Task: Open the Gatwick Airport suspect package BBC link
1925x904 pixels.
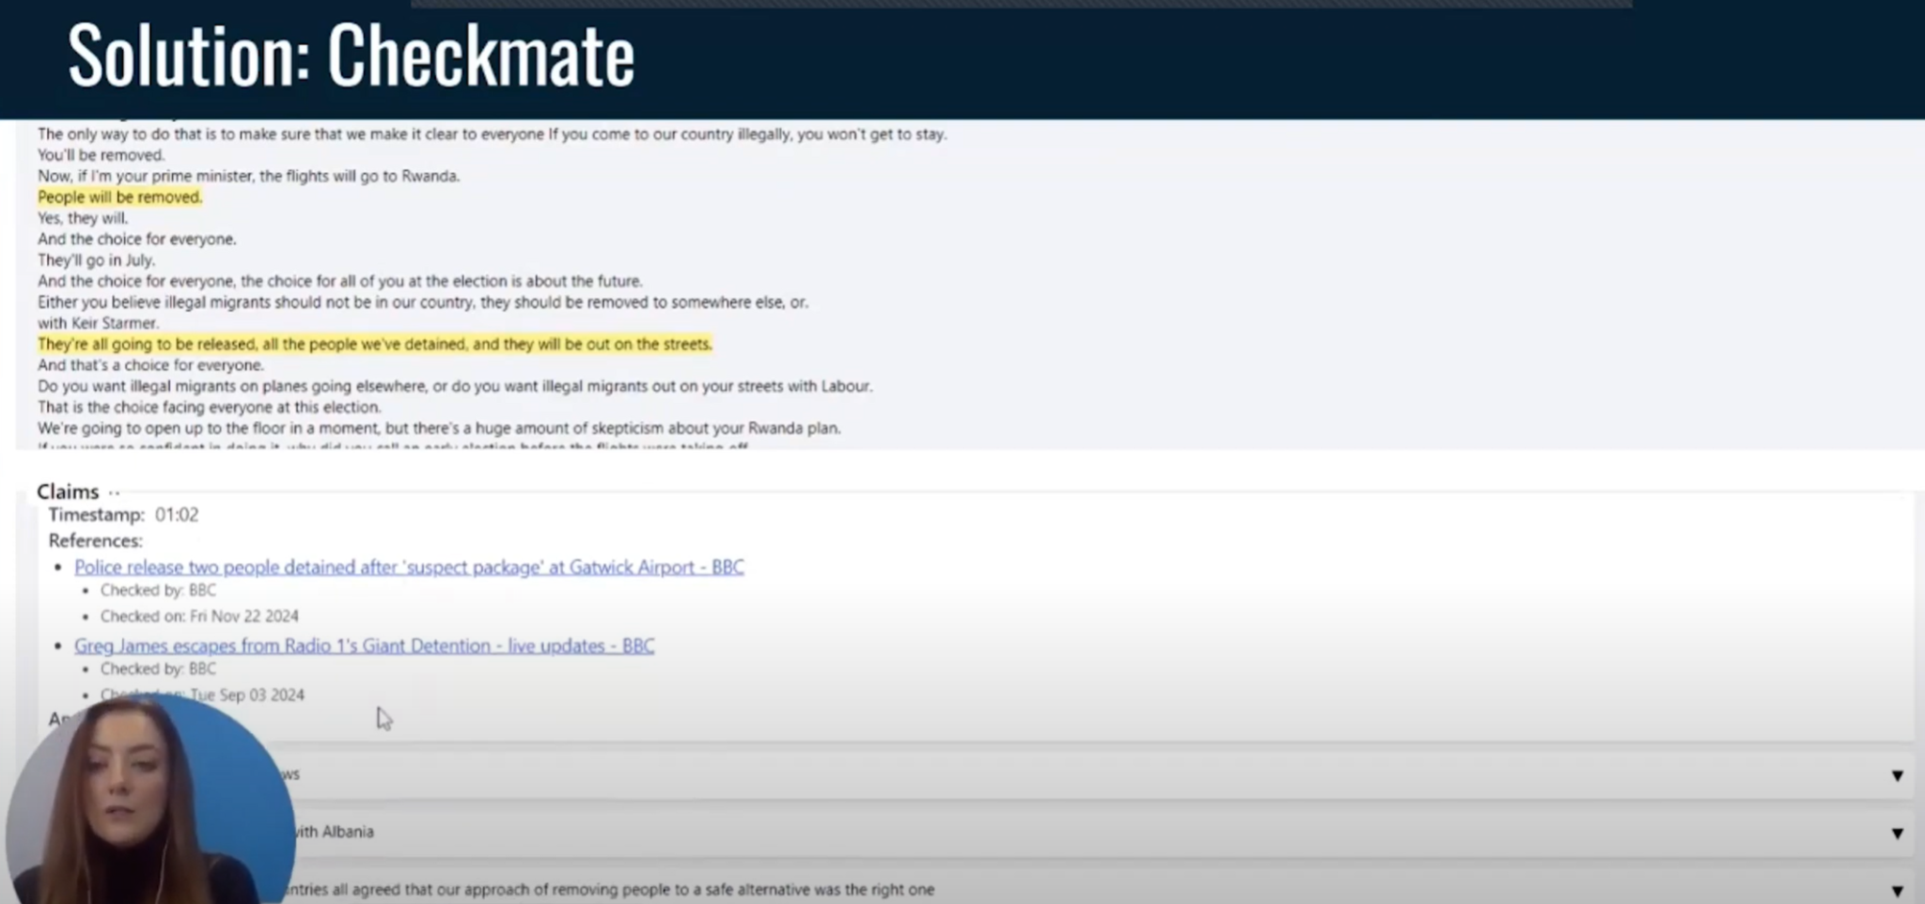Action: click(409, 567)
